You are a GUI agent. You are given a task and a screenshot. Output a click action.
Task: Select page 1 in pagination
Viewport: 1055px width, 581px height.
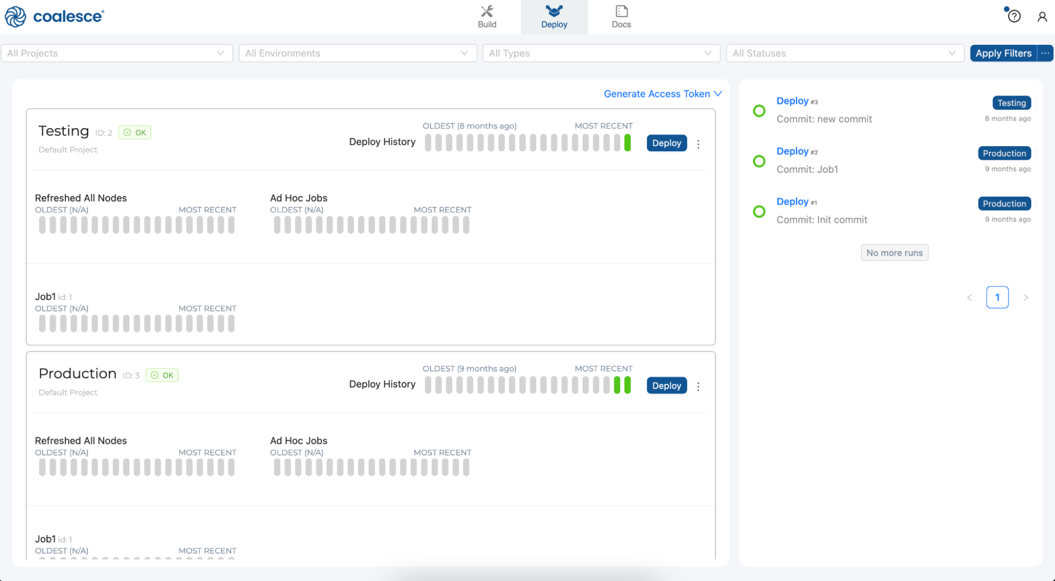click(997, 297)
